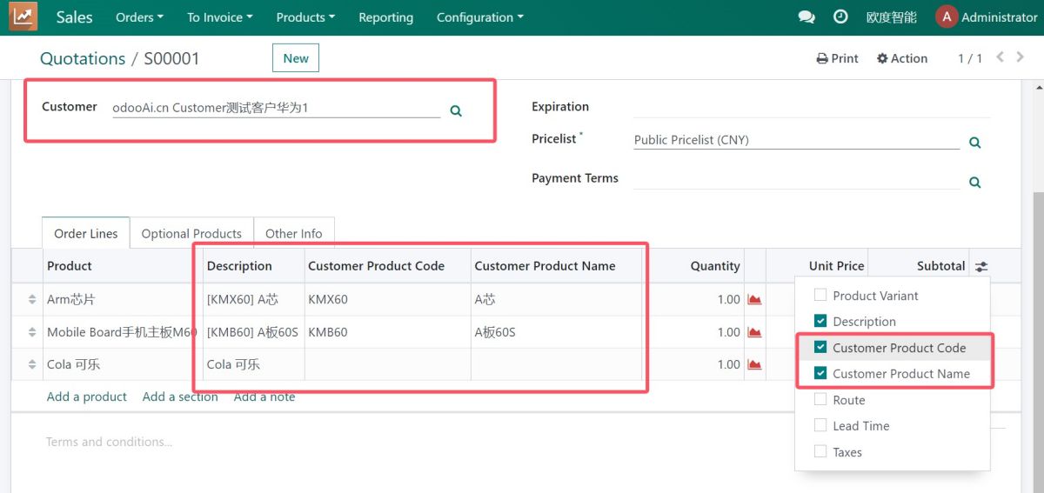Switch to the Optional Products tab

coord(191,234)
